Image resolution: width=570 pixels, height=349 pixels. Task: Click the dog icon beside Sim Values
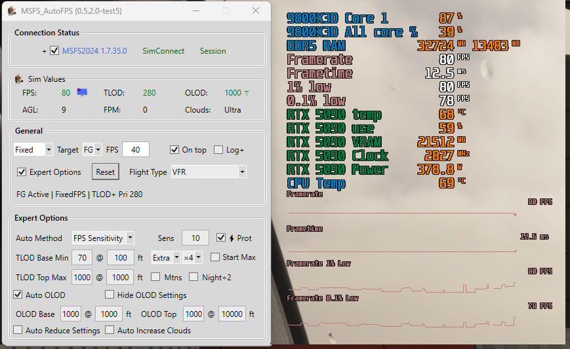[x=19, y=79]
